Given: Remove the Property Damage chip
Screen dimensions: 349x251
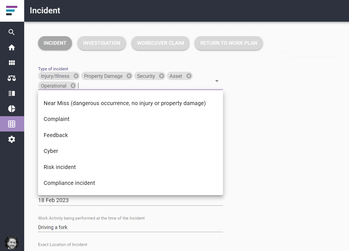Looking at the screenshot, I should pos(129,76).
